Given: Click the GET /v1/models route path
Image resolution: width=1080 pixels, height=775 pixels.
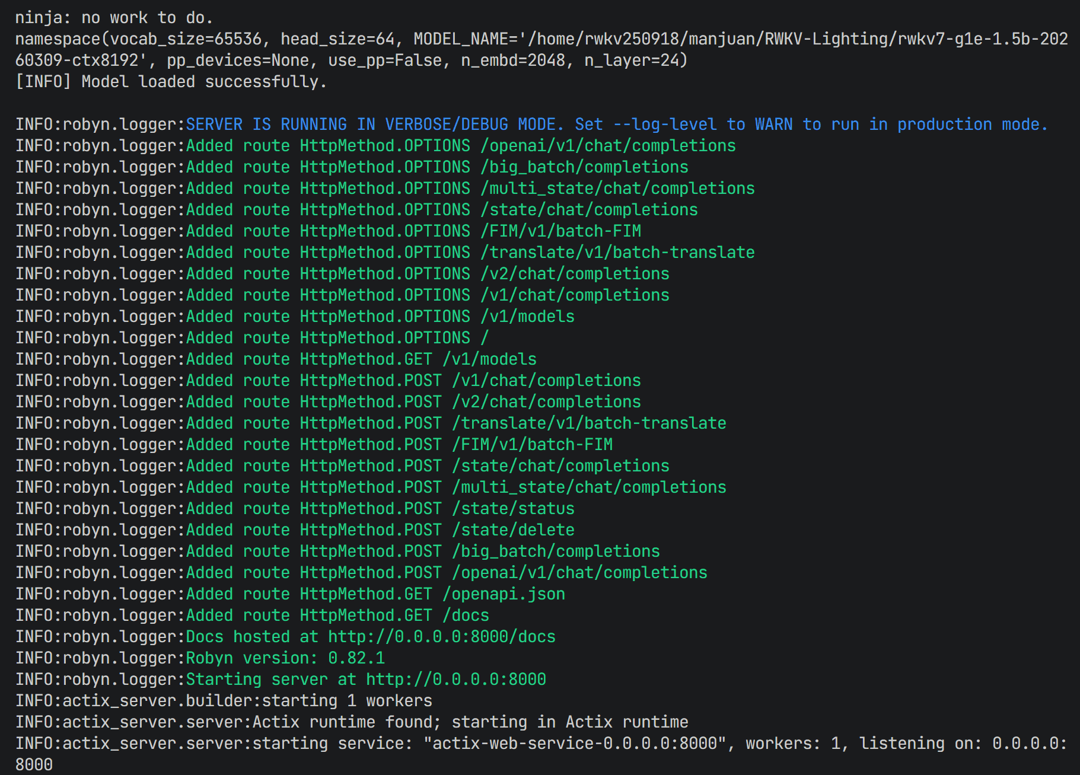Looking at the screenshot, I should tap(489, 359).
